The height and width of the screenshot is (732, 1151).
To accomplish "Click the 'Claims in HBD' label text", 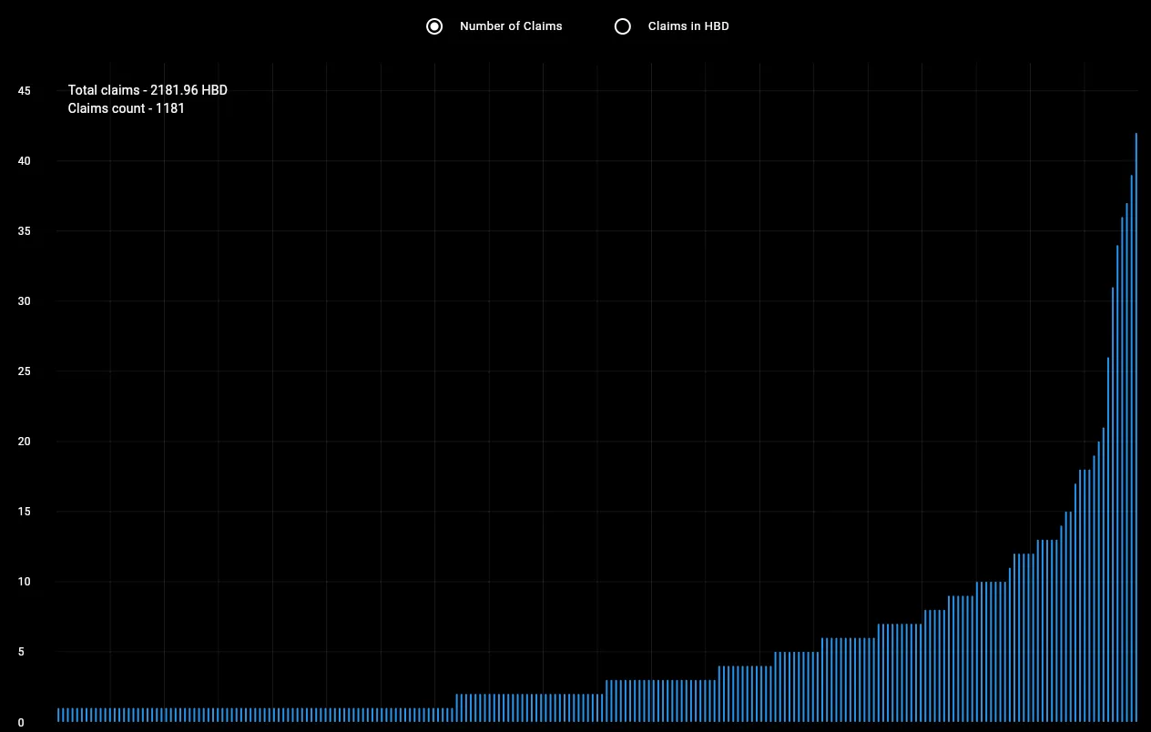I will (x=688, y=26).
